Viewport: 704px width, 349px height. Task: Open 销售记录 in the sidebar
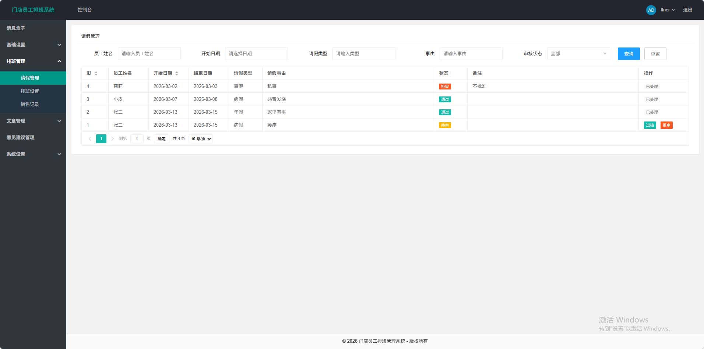[x=30, y=105]
